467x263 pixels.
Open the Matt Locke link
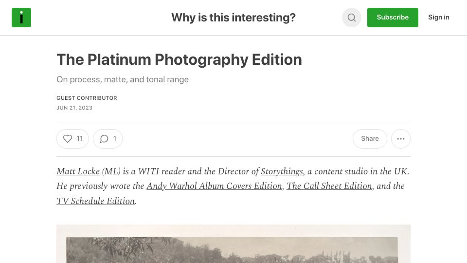(x=78, y=171)
